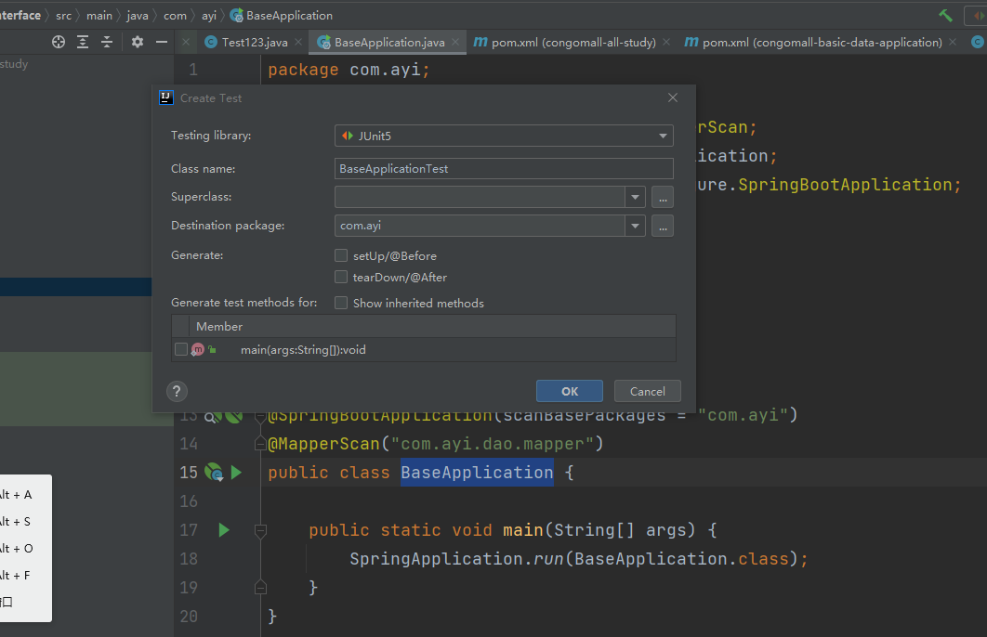Hide the project tool window
Viewport: 987px width, 637px height.
point(162,42)
